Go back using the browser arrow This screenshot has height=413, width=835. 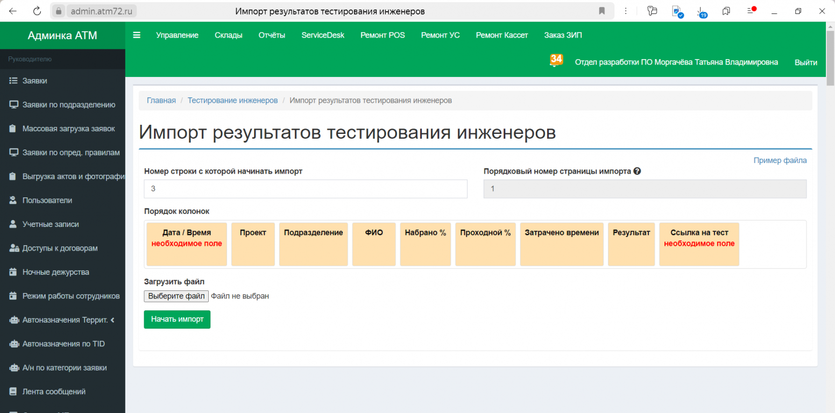(13, 11)
